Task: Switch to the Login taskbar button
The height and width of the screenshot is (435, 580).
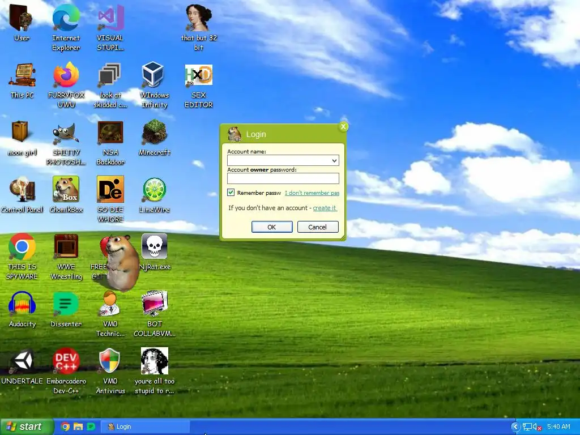Action: pos(146,427)
